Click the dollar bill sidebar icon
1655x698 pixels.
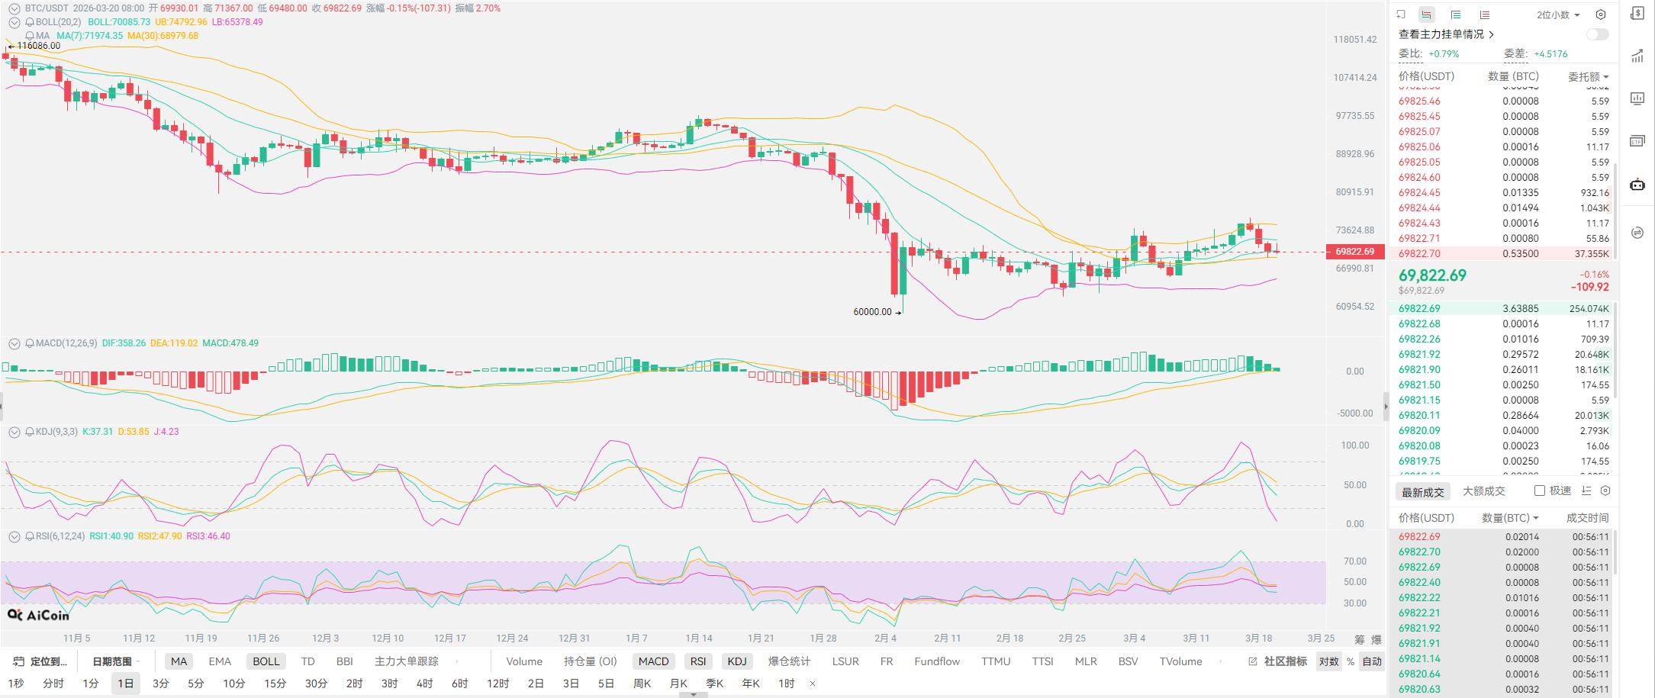1637,13
